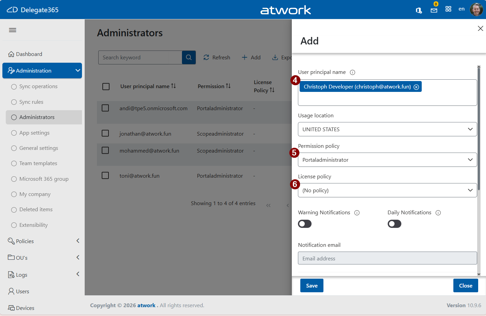Image resolution: width=486 pixels, height=316 pixels.
Task: Expand the Policies menu section
Action: pyautogui.click(x=42, y=241)
